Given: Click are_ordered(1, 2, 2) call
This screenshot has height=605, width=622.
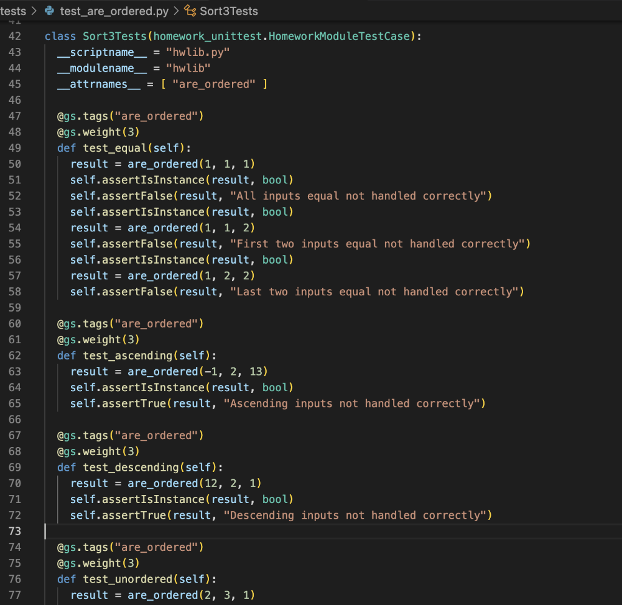Looking at the screenshot, I should tap(191, 276).
